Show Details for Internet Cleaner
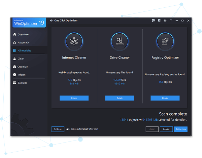Image resolution: width=202 pixels, height=158 pixels. click(74, 98)
